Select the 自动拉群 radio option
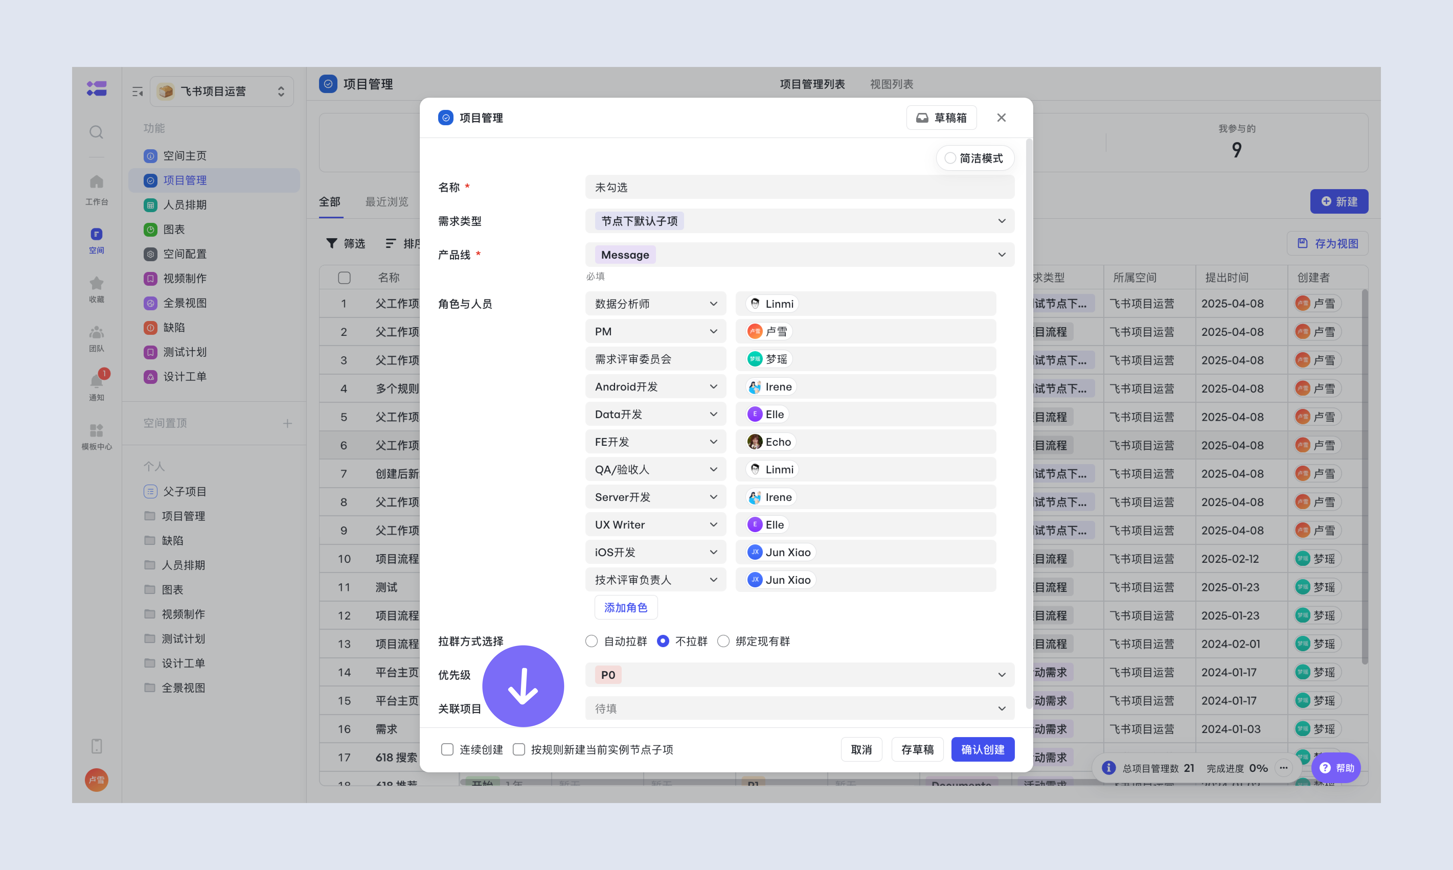1453x870 pixels. coord(591,641)
